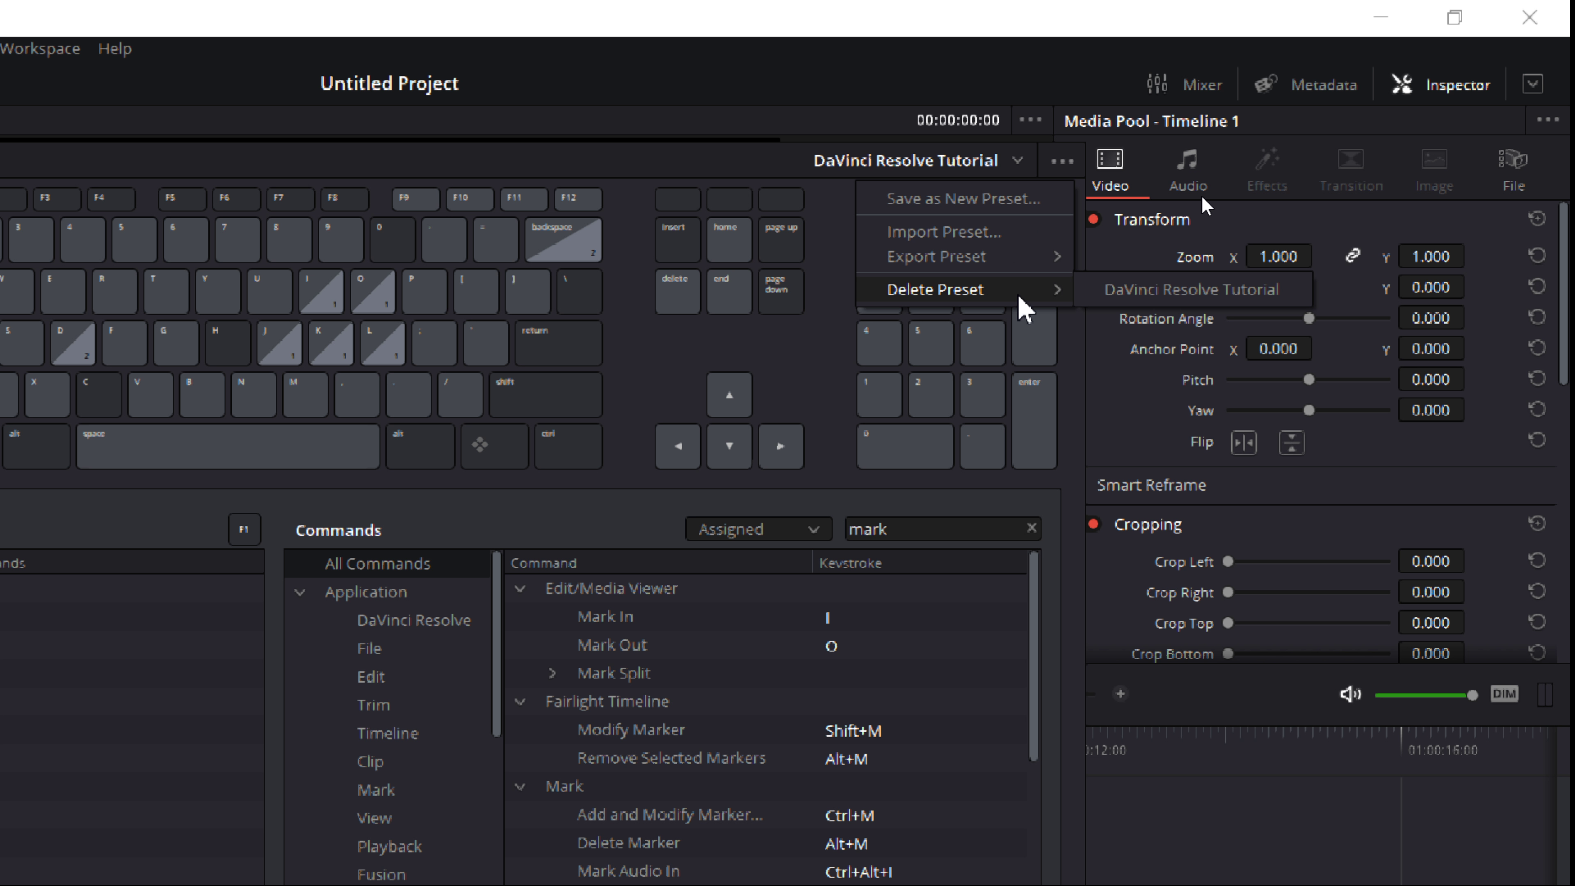
Task: Reset the Zoom values
Action: [1536, 256]
